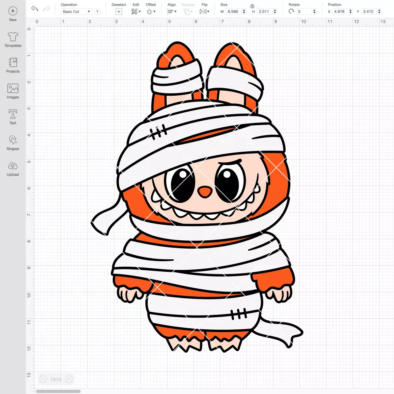394x394 pixels.
Task: Open the Projects panel
Action: 13,65
